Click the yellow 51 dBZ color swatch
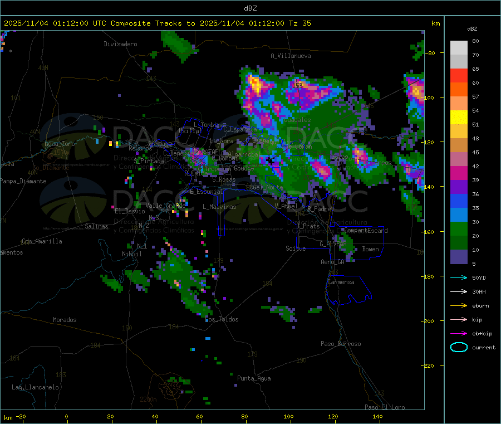This screenshot has height=424, width=501. pyautogui.click(x=459, y=118)
